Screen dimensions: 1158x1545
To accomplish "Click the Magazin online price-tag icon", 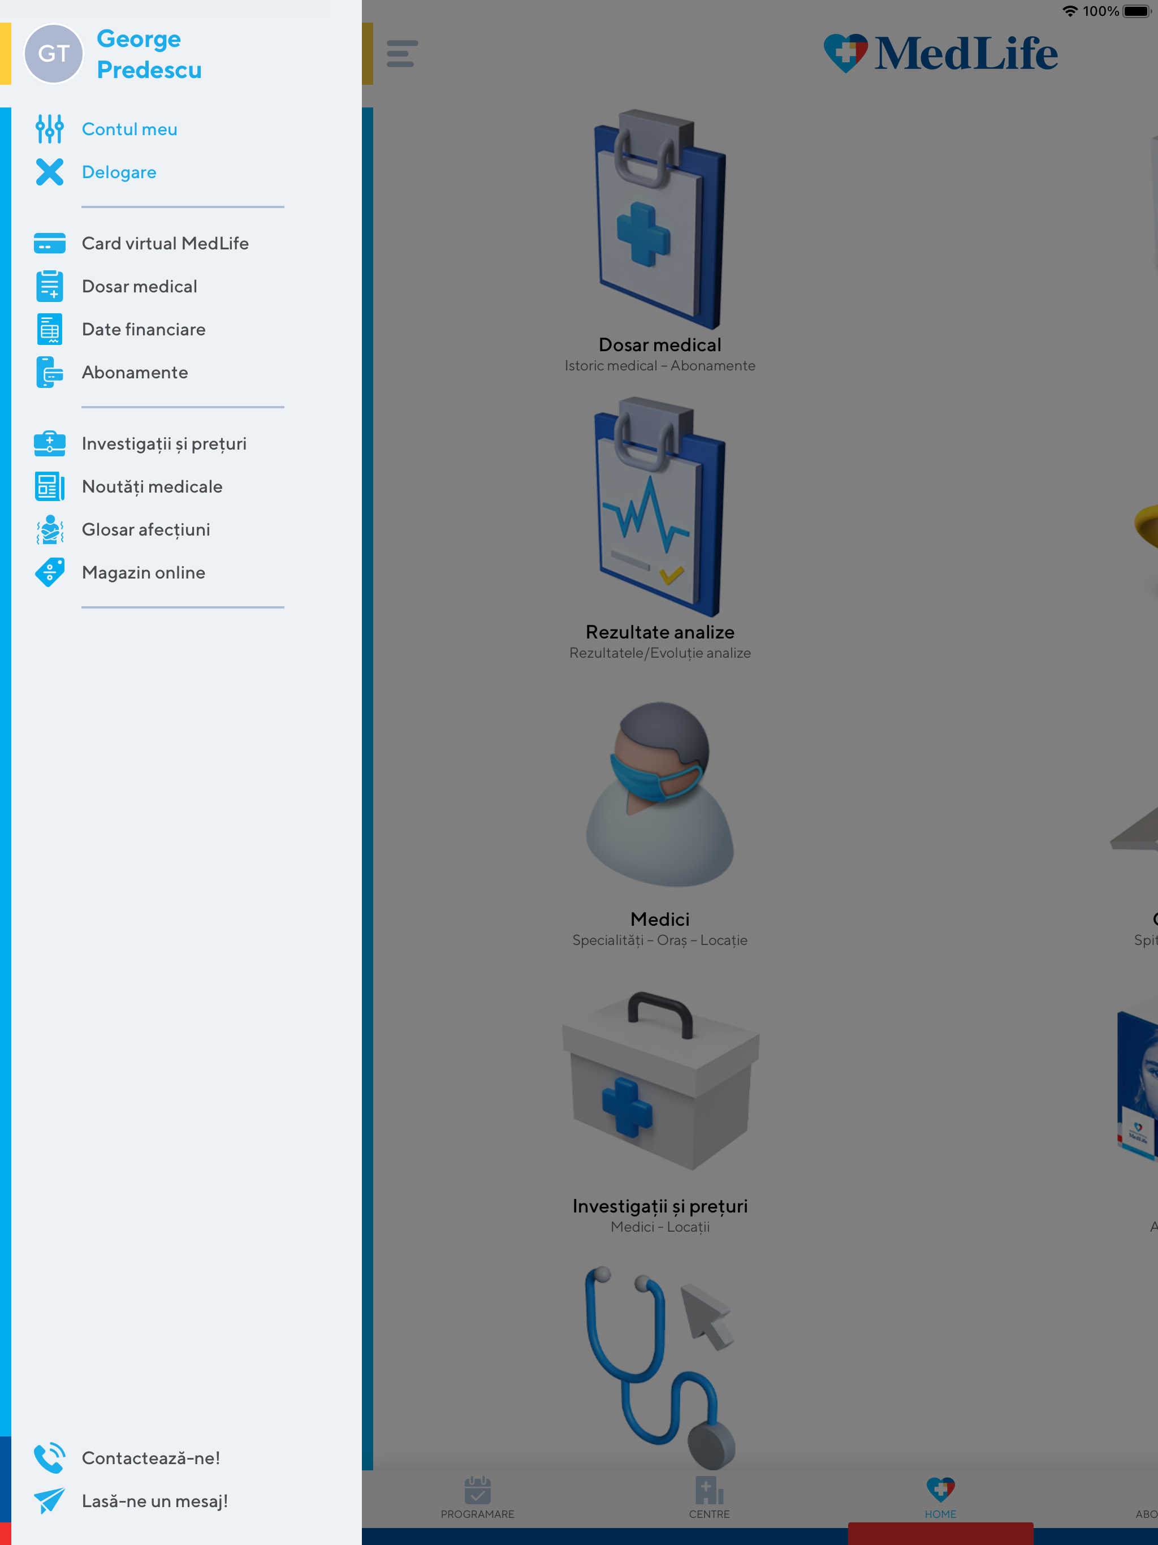I will (x=49, y=573).
